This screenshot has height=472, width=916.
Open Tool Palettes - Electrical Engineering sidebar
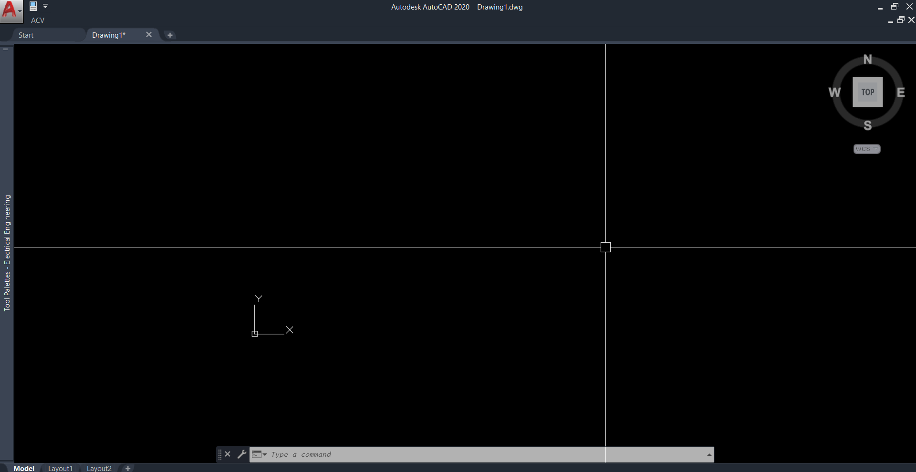point(7,253)
